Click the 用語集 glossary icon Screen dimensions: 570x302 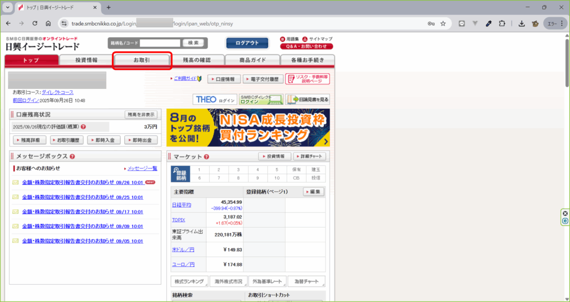(282, 39)
